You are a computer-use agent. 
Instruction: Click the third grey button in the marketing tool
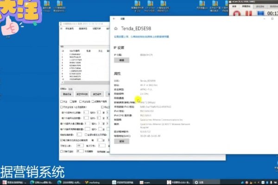(97, 94)
